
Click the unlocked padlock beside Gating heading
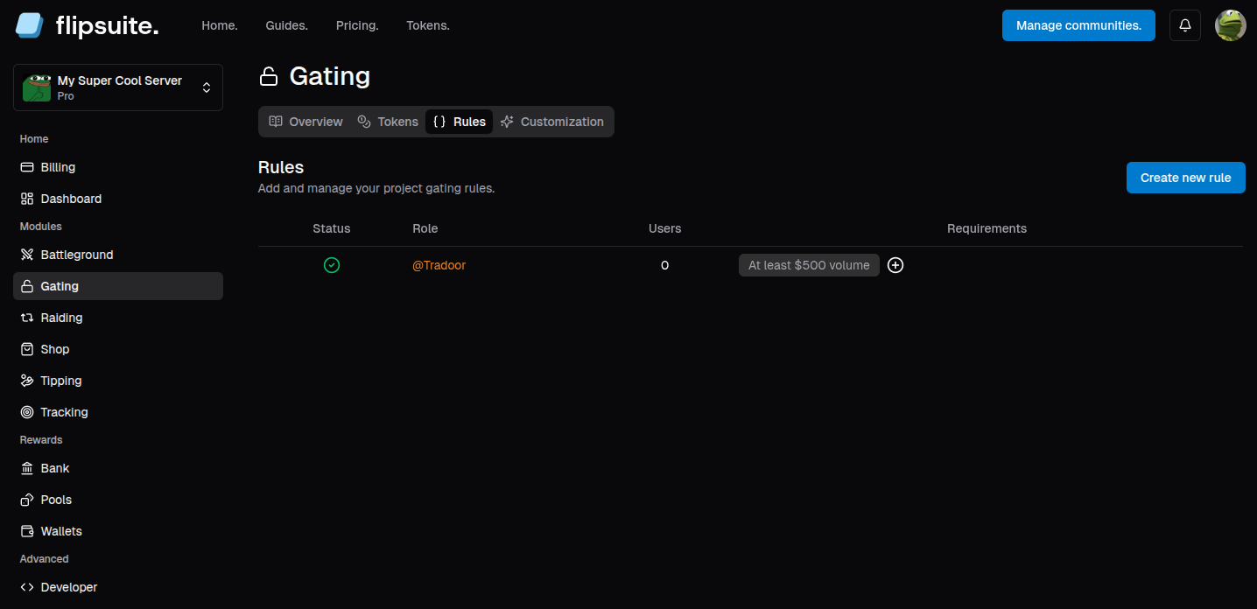(269, 77)
